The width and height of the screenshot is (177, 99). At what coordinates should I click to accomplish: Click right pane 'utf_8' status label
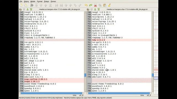(149, 95)
